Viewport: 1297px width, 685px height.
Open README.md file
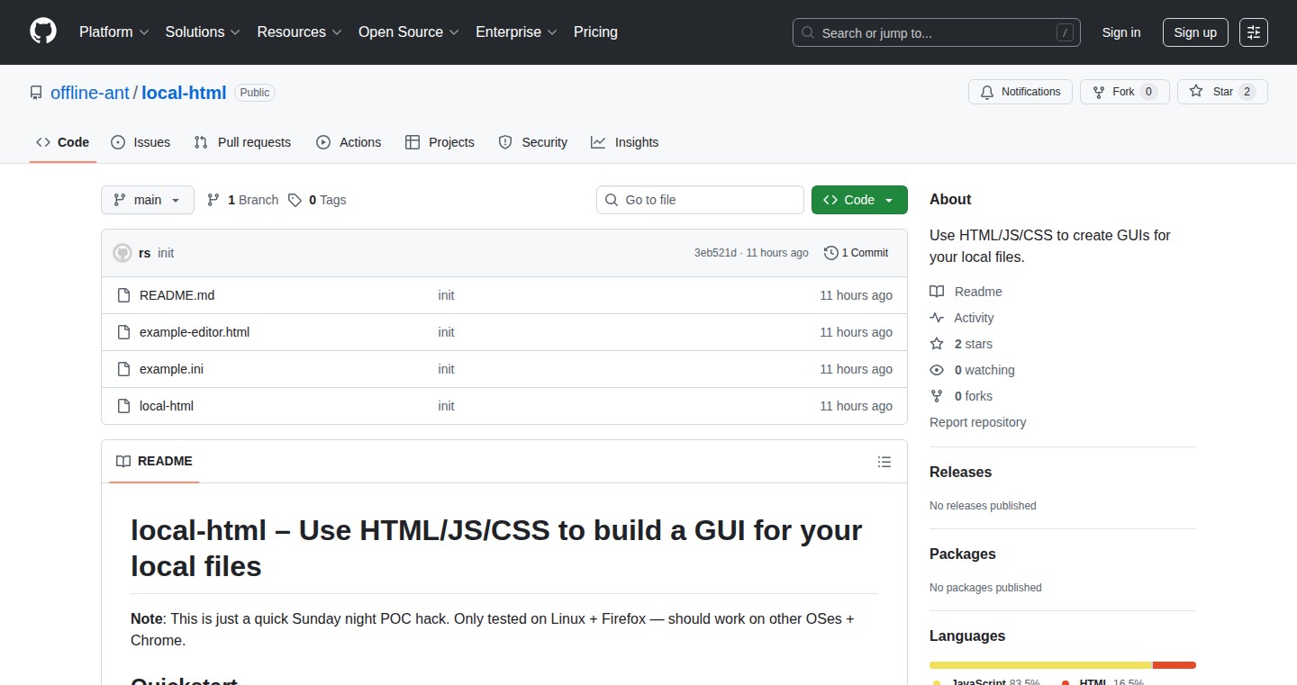[177, 295]
